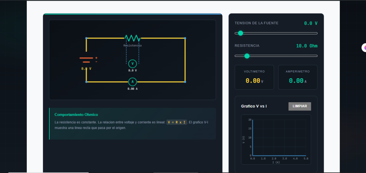Click the battery symbol in the circuit

tap(86, 60)
